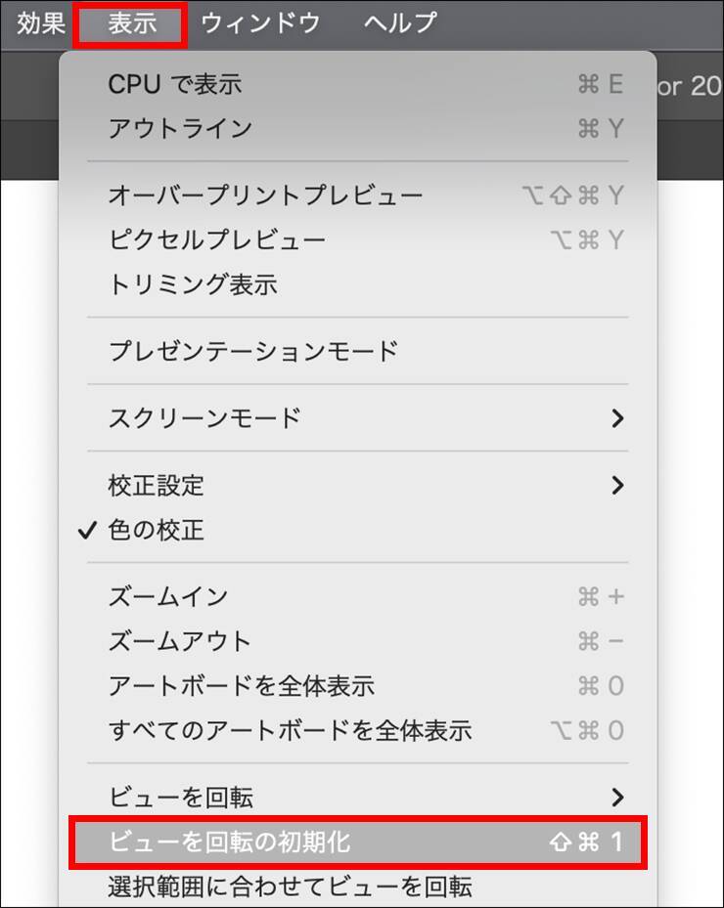Viewport: 724px width, 908px height.
Task: Select CPU で表示 menu item
Action: click(x=358, y=85)
